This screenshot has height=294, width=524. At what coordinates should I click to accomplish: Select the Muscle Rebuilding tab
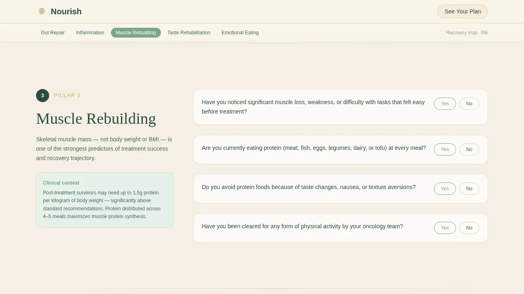pyautogui.click(x=136, y=33)
